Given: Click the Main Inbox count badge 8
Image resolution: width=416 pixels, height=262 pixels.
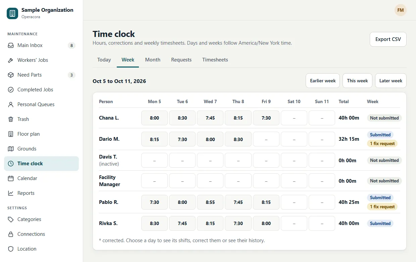Looking at the screenshot, I should tap(71, 46).
